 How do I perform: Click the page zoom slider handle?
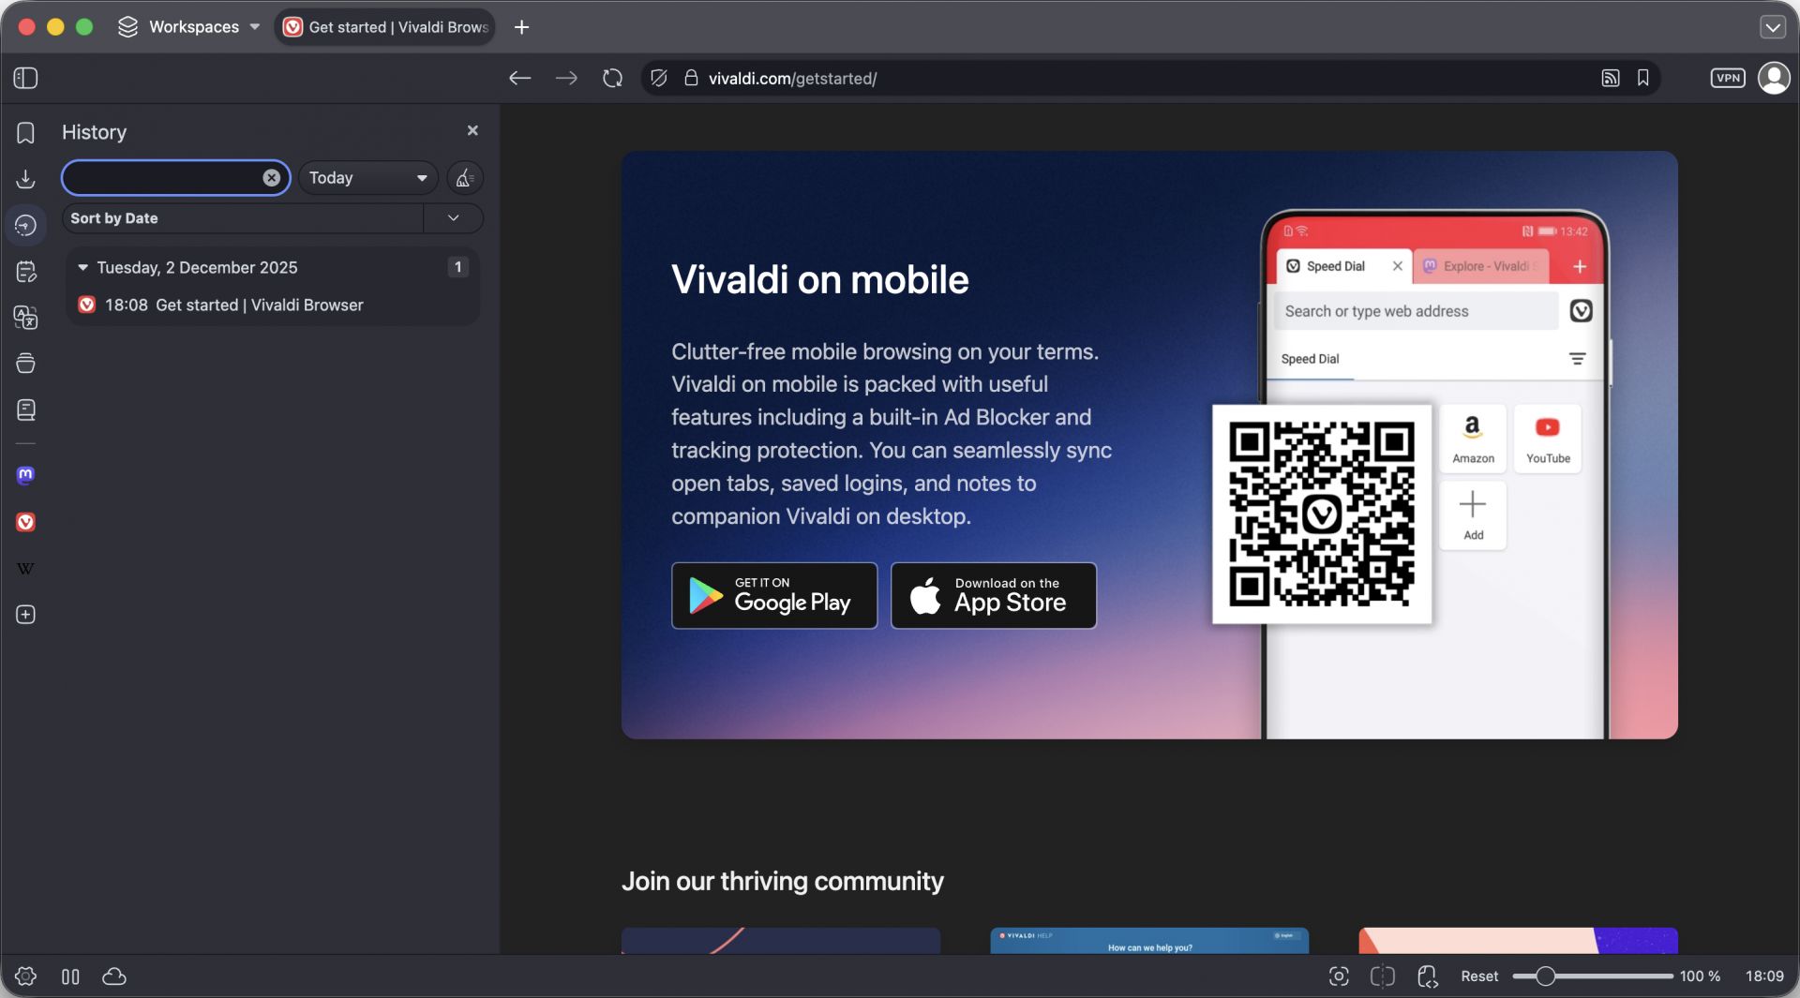pyautogui.click(x=1545, y=976)
